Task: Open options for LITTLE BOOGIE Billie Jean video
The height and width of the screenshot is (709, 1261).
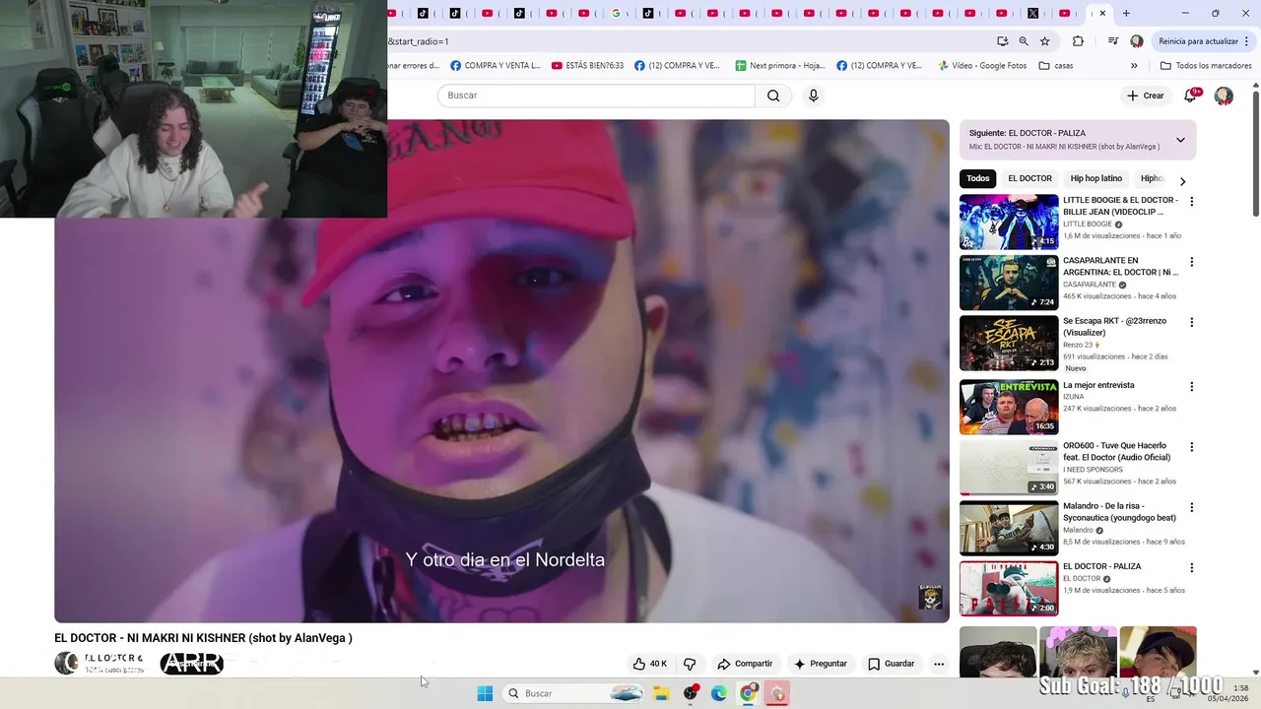Action: (x=1191, y=202)
